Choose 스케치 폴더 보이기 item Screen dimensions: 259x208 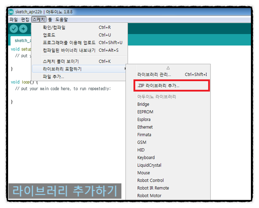[61, 61]
